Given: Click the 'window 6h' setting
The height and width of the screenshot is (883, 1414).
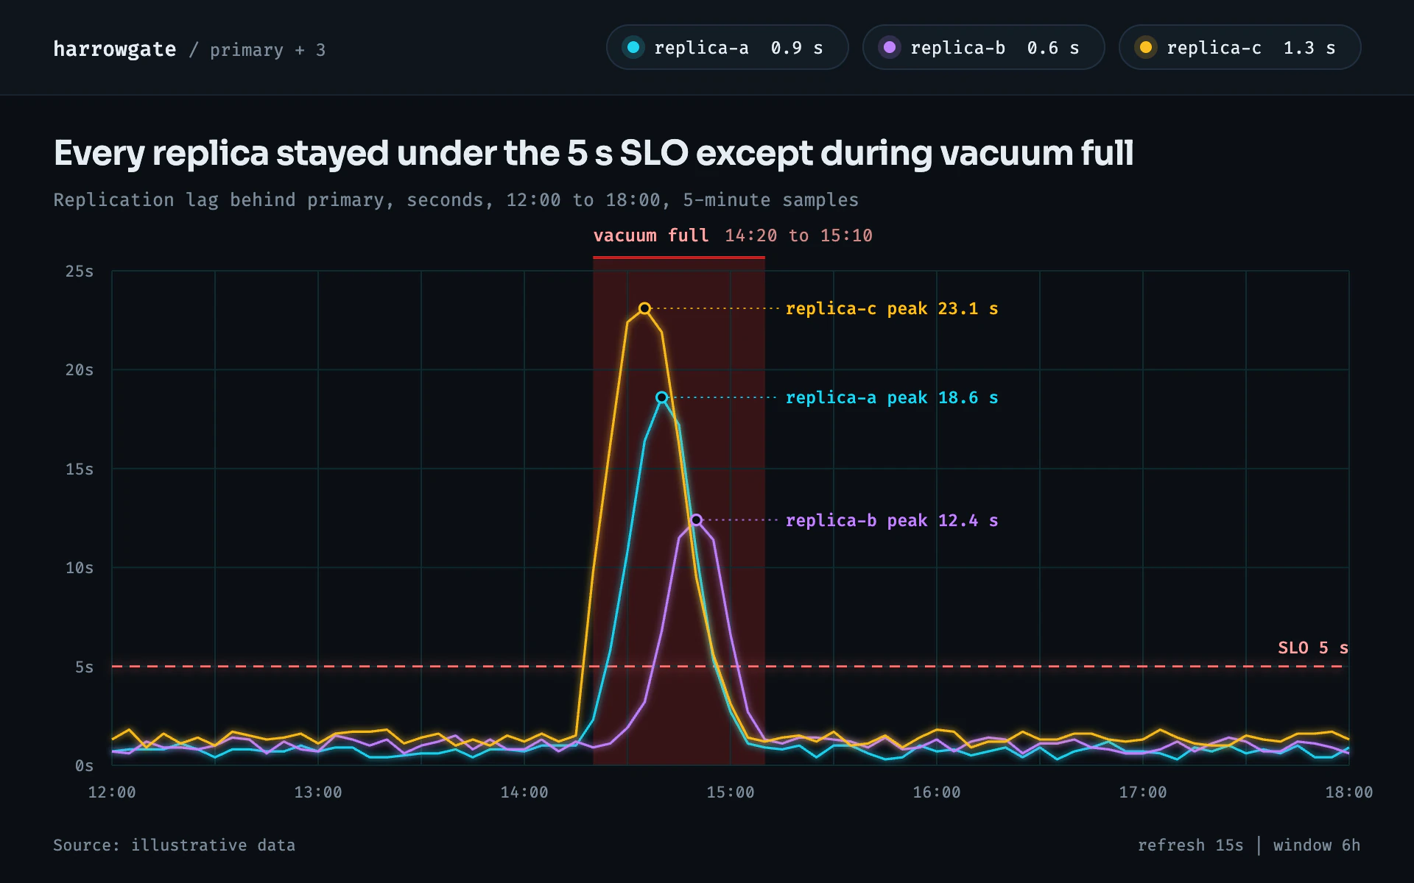Looking at the screenshot, I should (x=1317, y=845).
